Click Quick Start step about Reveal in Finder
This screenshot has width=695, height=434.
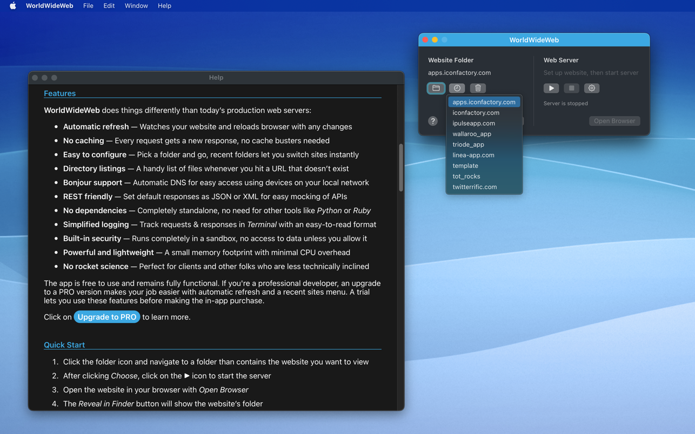click(x=163, y=404)
